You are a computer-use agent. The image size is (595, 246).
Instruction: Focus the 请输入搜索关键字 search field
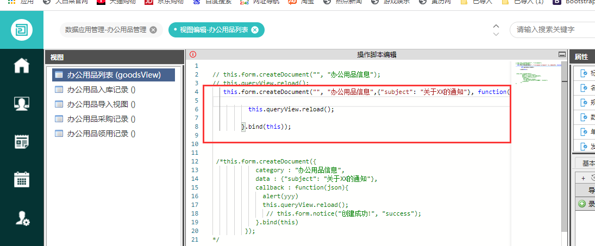[x=552, y=29]
